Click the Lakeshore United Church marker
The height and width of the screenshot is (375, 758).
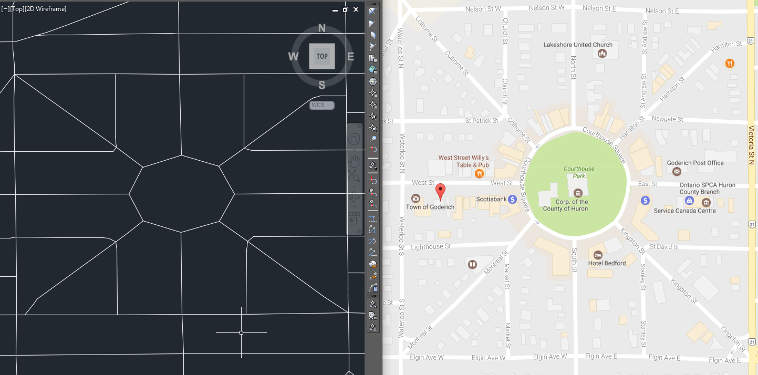[x=603, y=53]
